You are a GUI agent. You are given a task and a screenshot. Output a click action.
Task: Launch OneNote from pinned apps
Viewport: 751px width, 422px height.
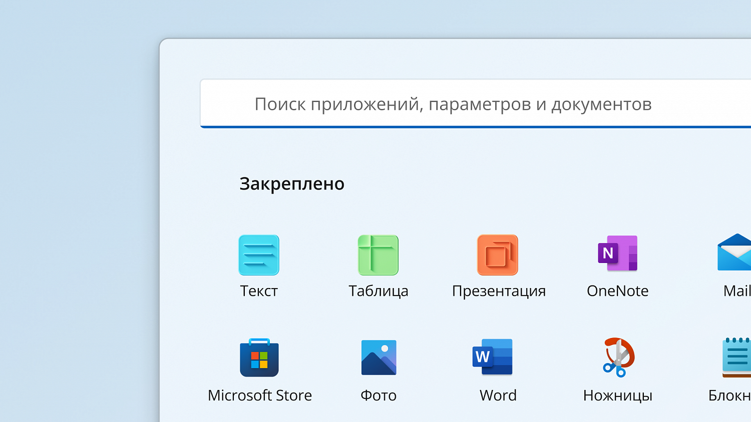click(618, 253)
